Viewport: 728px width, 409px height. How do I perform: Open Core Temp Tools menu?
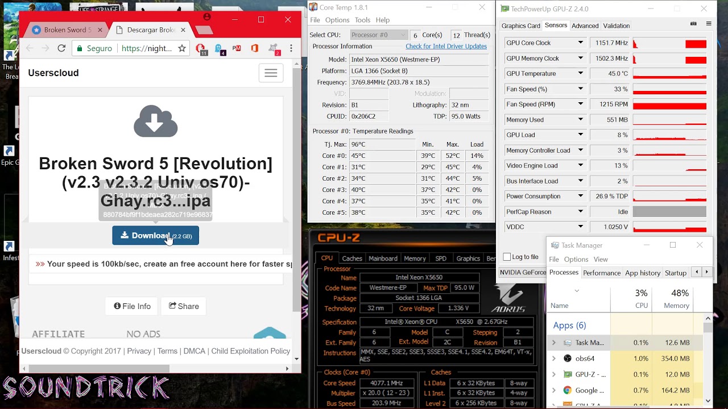(x=362, y=20)
